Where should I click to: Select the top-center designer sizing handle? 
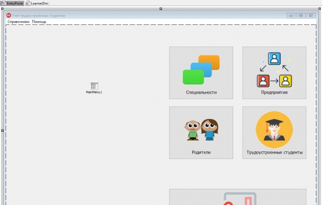pos(161,9)
